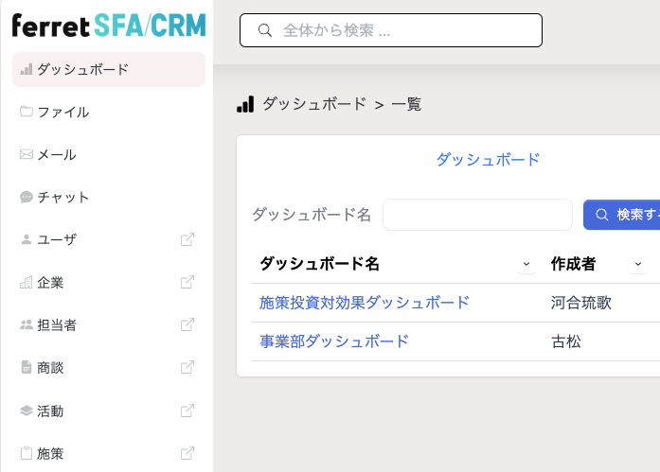Click the ferret SFA/CRM logo
The image size is (660, 472).
click(109, 26)
